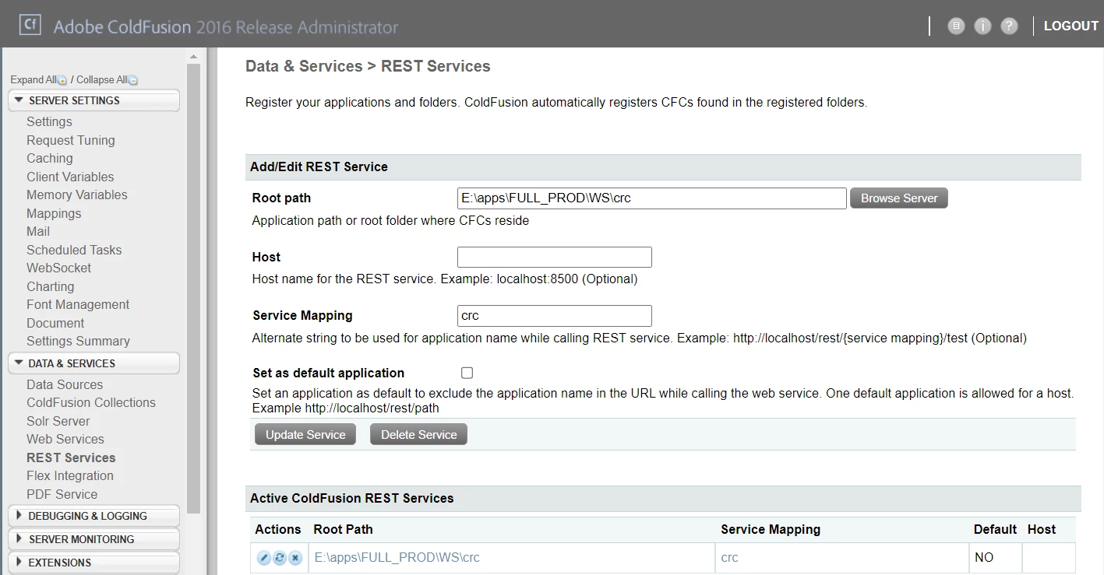This screenshot has height=575, width=1104.
Task: Toggle Set as default application checkbox
Action: click(x=467, y=373)
